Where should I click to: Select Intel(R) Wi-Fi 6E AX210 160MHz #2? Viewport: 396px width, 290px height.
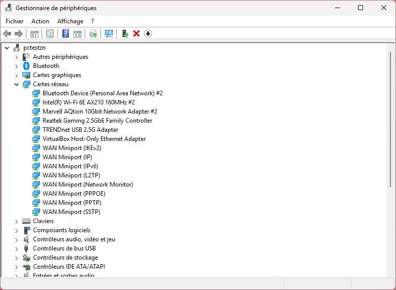click(89, 102)
